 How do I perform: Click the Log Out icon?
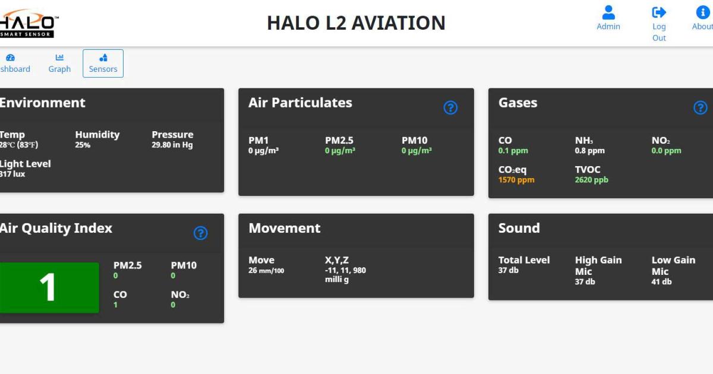point(659,11)
